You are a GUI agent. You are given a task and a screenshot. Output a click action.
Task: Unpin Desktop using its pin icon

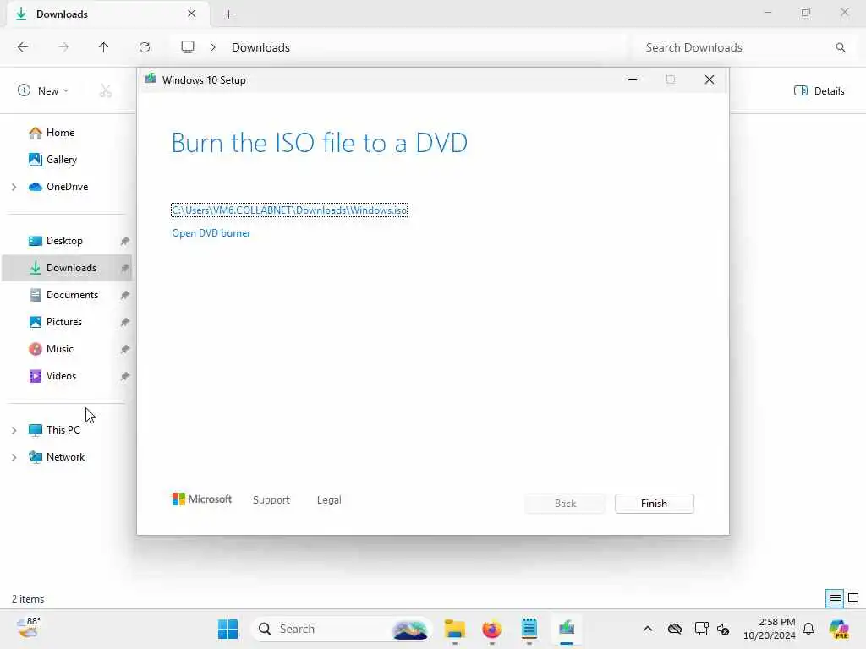[x=125, y=241]
